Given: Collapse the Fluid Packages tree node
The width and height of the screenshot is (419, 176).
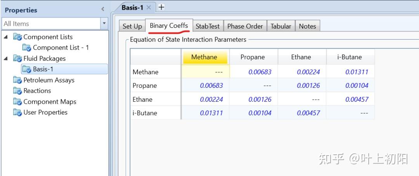Looking at the screenshot, I should [x=6, y=58].
